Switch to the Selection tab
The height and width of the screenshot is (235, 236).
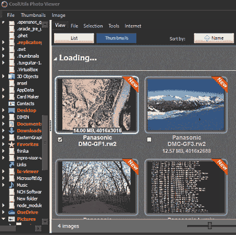[93, 26]
